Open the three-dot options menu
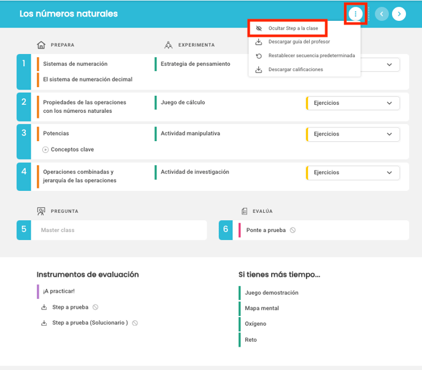This screenshot has width=422, height=370. 356,13
